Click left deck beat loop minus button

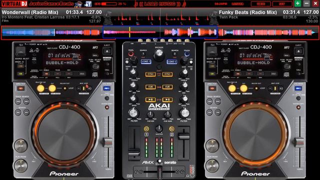[78, 88]
